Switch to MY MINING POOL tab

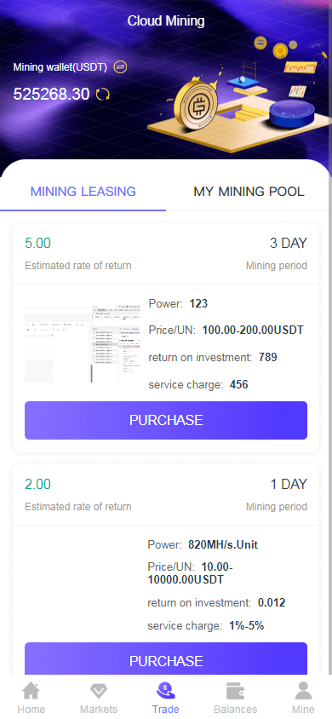(x=249, y=191)
